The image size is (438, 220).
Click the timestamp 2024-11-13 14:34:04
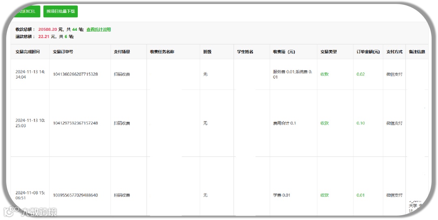pyautogui.click(x=30, y=74)
